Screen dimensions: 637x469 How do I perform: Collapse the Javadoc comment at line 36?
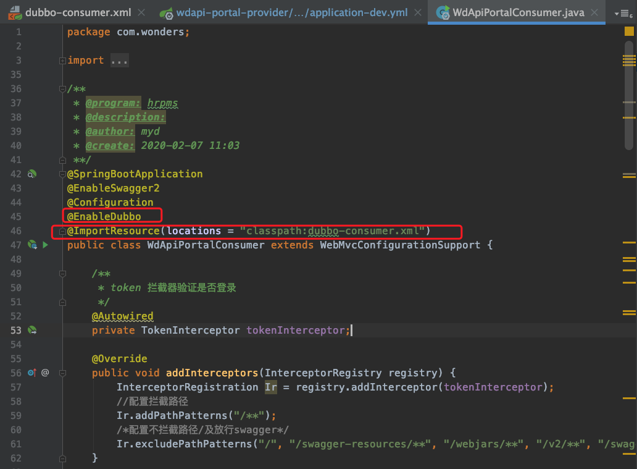coord(62,89)
